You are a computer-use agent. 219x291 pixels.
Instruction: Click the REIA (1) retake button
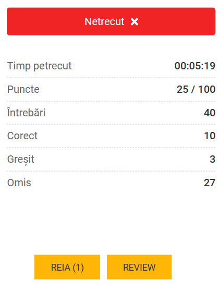point(67,267)
